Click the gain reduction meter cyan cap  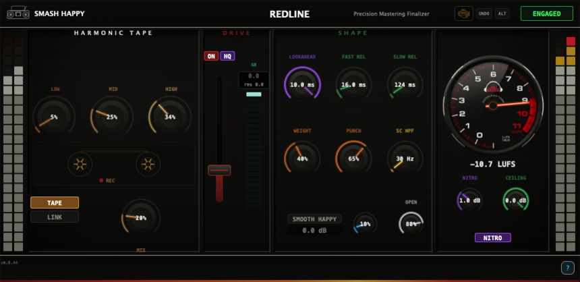pos(254,94)
